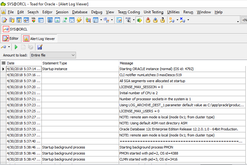Click the row indicator arrow of first log row
This screenshot has height=165, width=247.
(3, 69)
